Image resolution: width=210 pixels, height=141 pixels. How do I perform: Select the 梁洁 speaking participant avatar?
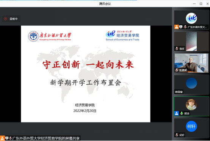191,105
